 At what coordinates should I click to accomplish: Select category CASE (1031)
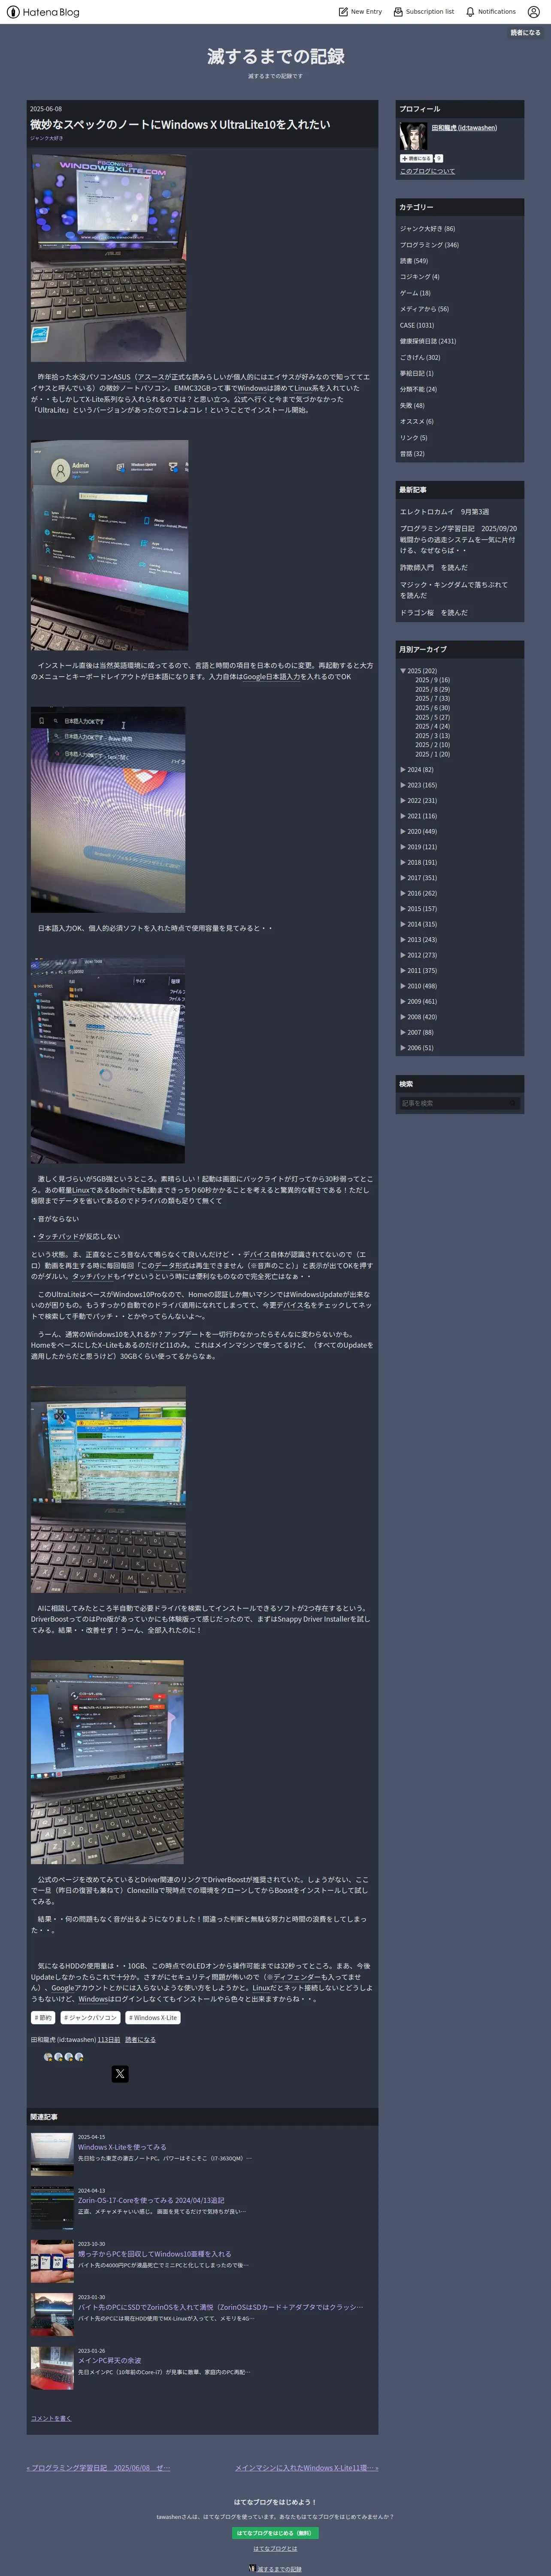(x=417, y=325)
